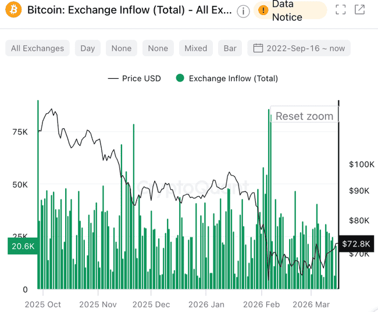
Task: Open chart in new window icon
Action: [x=360, y=10]
